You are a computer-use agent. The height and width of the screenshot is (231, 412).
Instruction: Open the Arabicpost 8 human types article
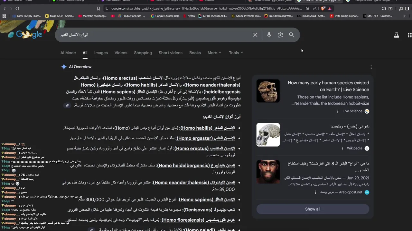point(328,167)
